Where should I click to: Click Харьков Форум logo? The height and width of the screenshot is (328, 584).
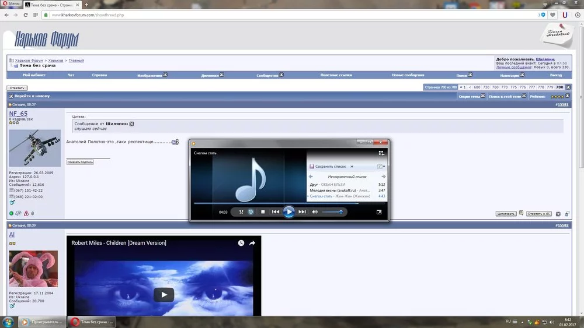(46, 39)
